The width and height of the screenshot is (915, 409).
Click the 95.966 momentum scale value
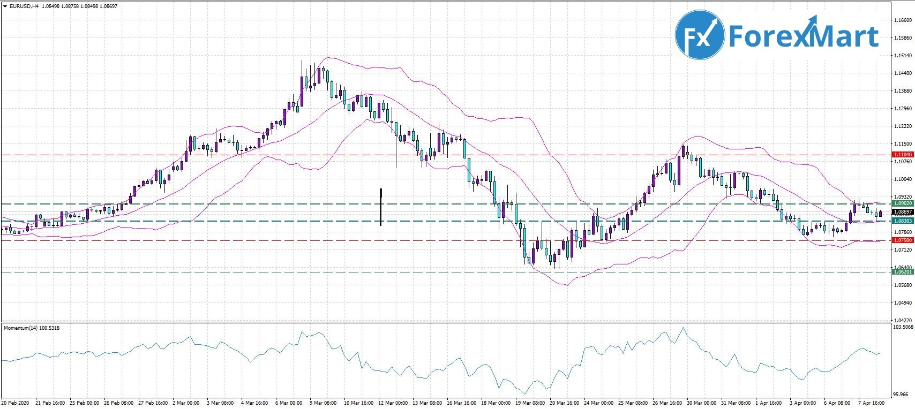pyautogui.click(x=902, y=395)
